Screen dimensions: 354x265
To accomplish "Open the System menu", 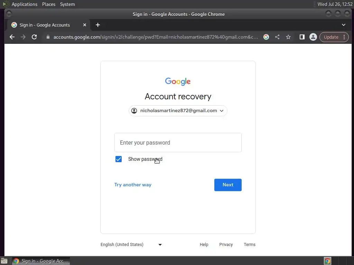I will [67, 4].
